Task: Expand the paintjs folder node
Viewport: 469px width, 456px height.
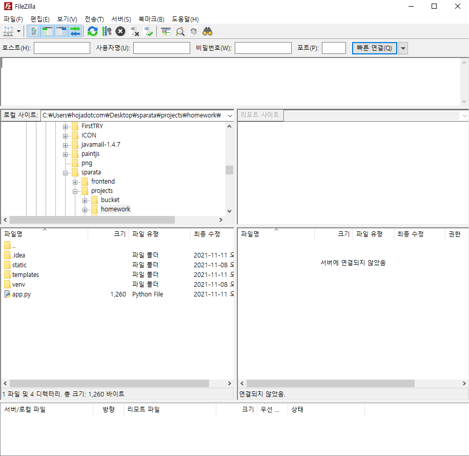Action: pos(65,154)
